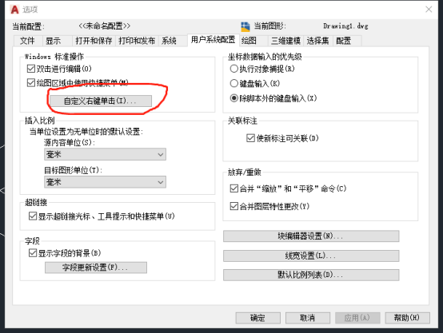This screenshot has height=333, width=443.
Task: Click the current drawing file icon
Action: pyautogui.click(x=245, y=26)
